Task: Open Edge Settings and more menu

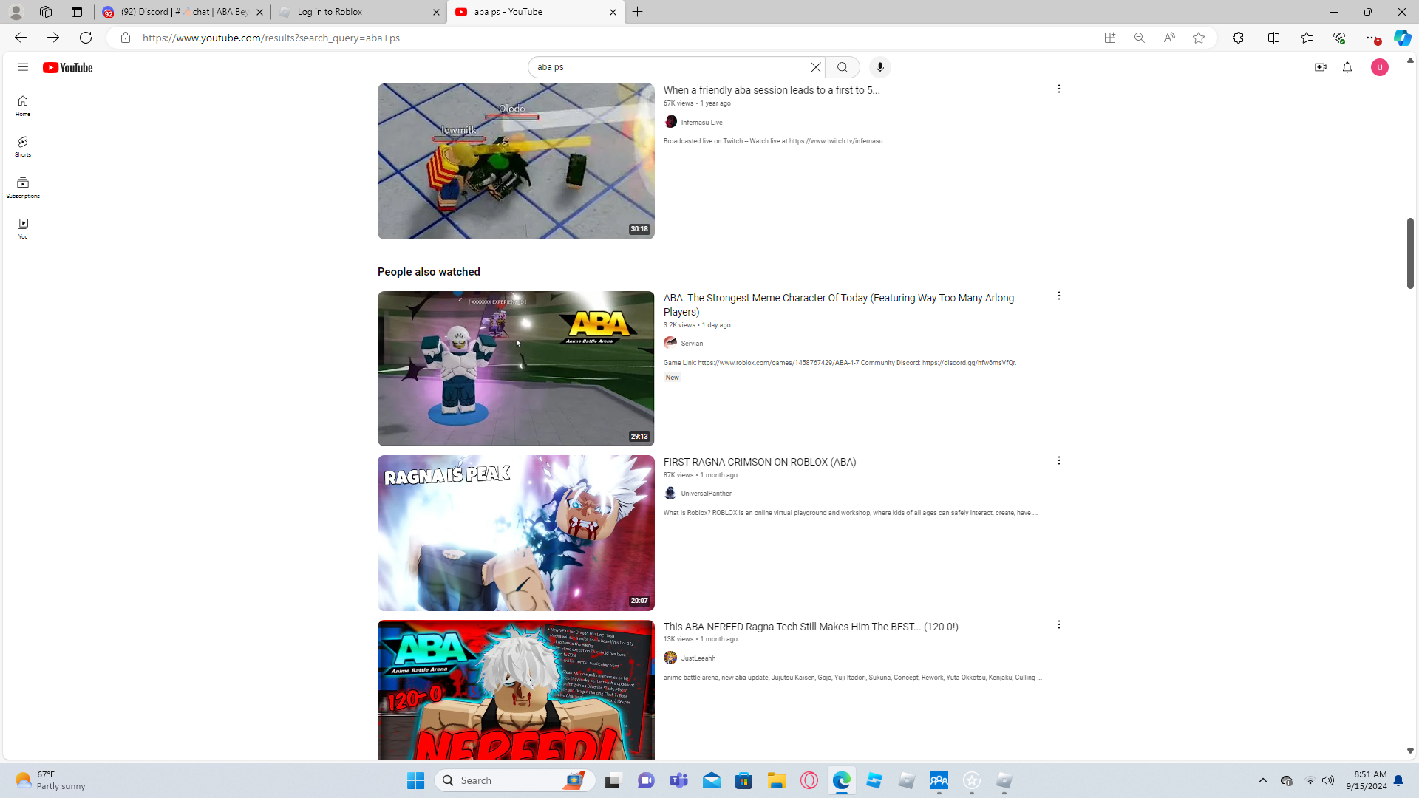Action: click(x=1372, y=38)
